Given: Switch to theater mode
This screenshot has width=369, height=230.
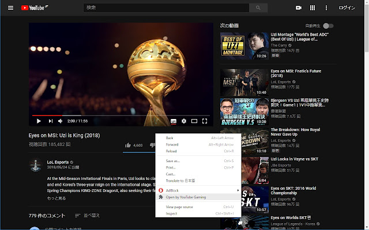Looking at the screenshot, I should (x=194, y=121).
